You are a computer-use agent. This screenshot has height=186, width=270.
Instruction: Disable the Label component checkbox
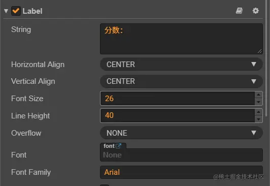click(x=16, y=11)
